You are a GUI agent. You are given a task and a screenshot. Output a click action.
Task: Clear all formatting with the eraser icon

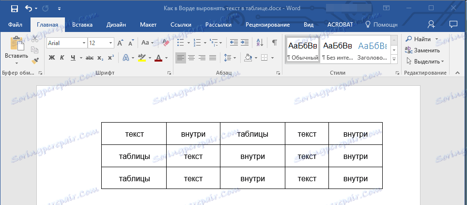pyautogui.click(x=165, y=43)
